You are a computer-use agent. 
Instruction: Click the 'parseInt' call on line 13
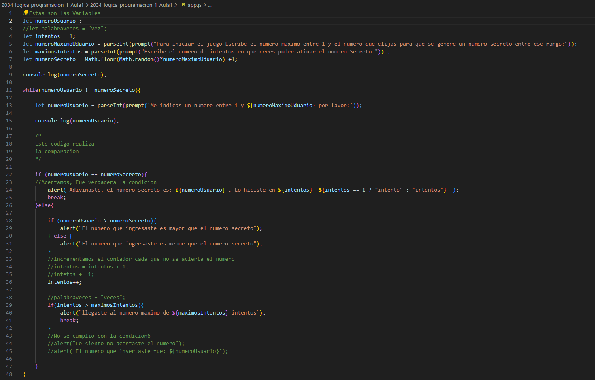(110, 105)
